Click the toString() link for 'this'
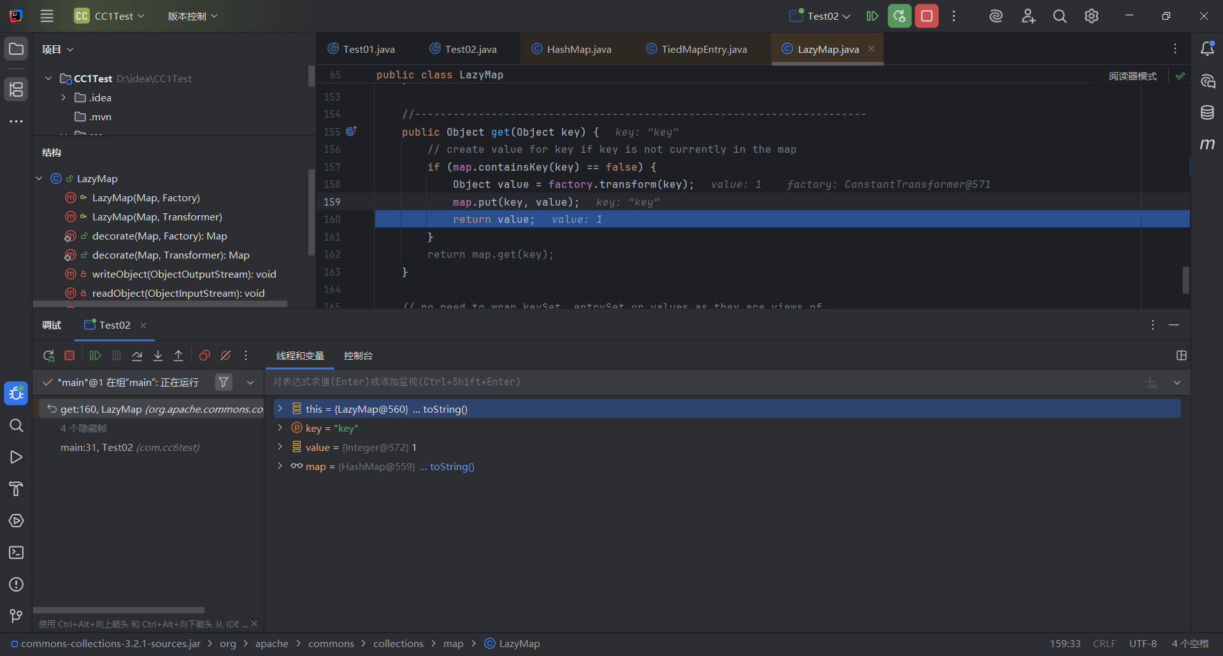 [445, 409]
